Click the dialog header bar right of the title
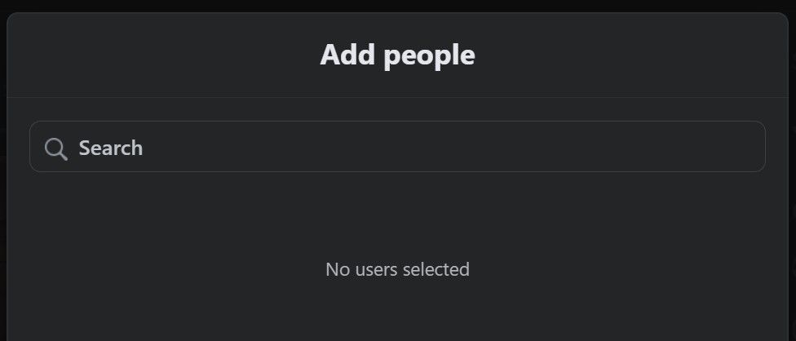This screenshot has height=341, width=796. pos(636,55)
